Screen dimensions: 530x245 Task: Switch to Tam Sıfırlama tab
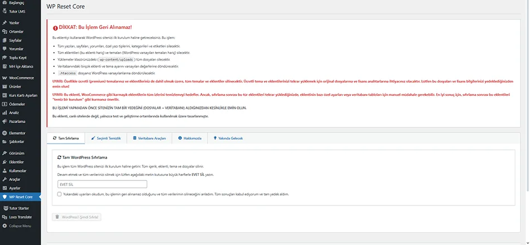pyautogui.click(x=66, y=138)
